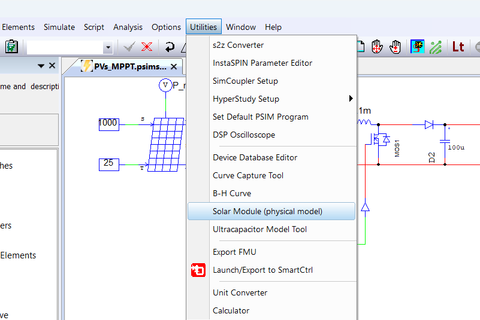Open the Calculator utility

point(272,310)
